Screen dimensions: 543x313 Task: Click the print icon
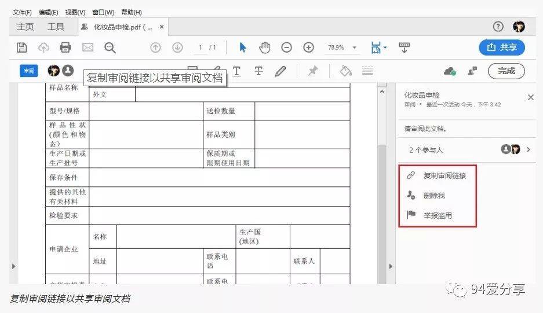(65, 47)
